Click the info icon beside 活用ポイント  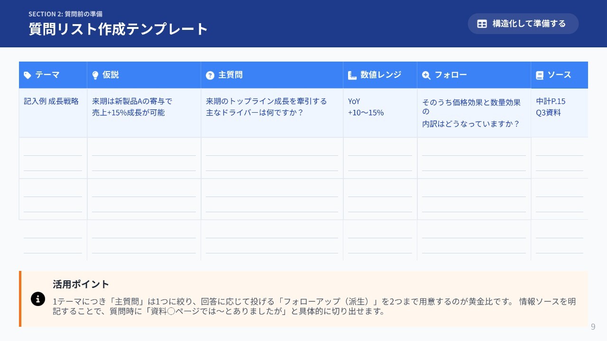[38, 299]
